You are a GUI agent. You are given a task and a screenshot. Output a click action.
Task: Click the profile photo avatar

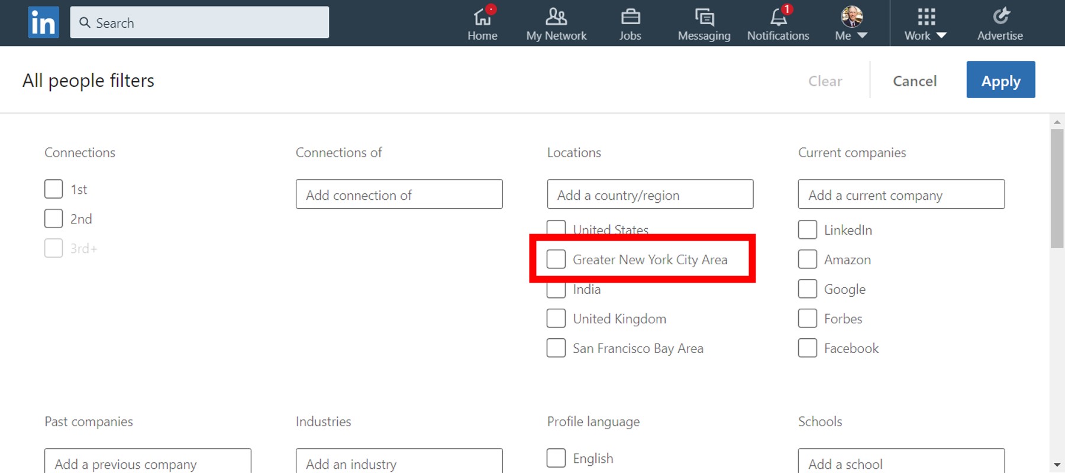click(851, 17)
